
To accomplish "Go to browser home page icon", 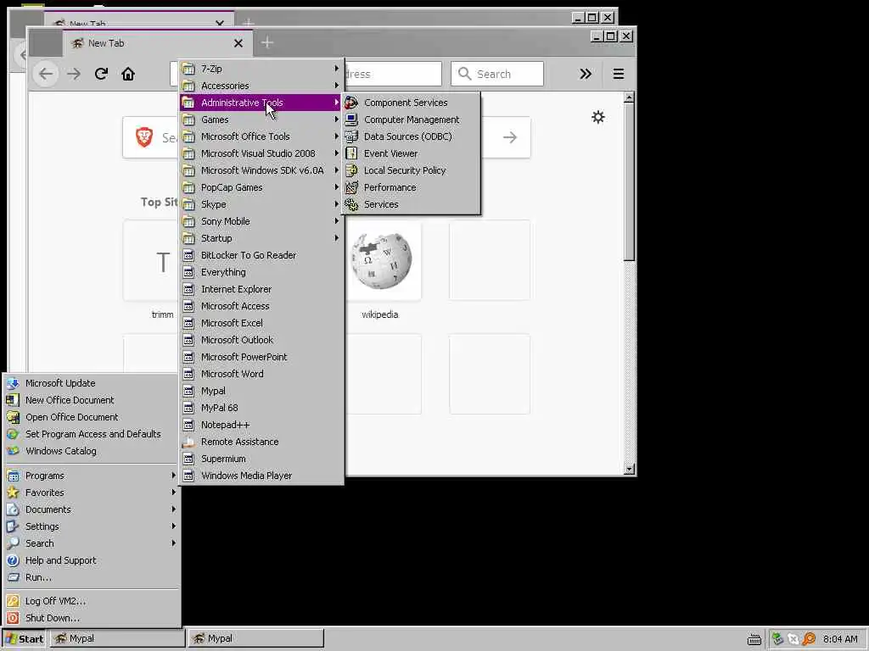I will click(x=128, y=74).
